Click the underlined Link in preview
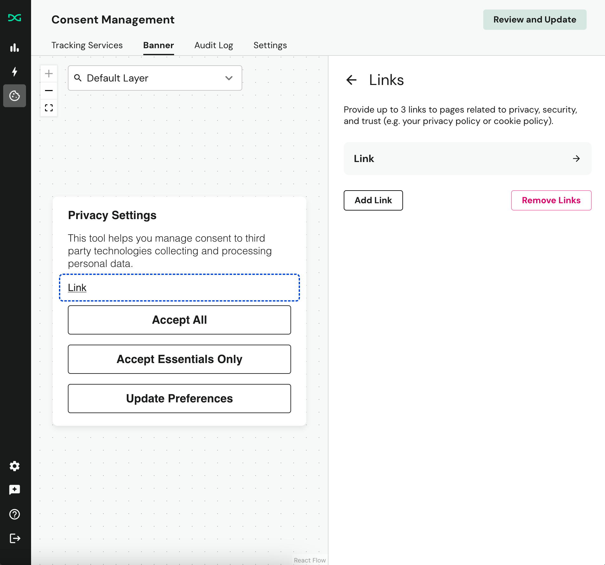The width and height of the screenshot is (605, 565). click(x=77, y=288)
